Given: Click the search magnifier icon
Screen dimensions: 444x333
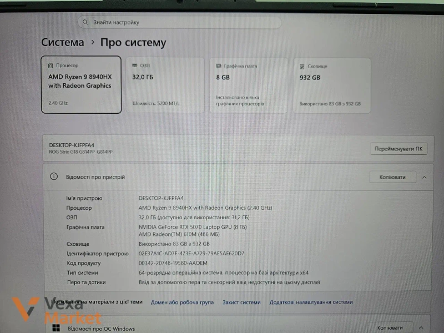Looking at the screenshot, I should [85, 22].
